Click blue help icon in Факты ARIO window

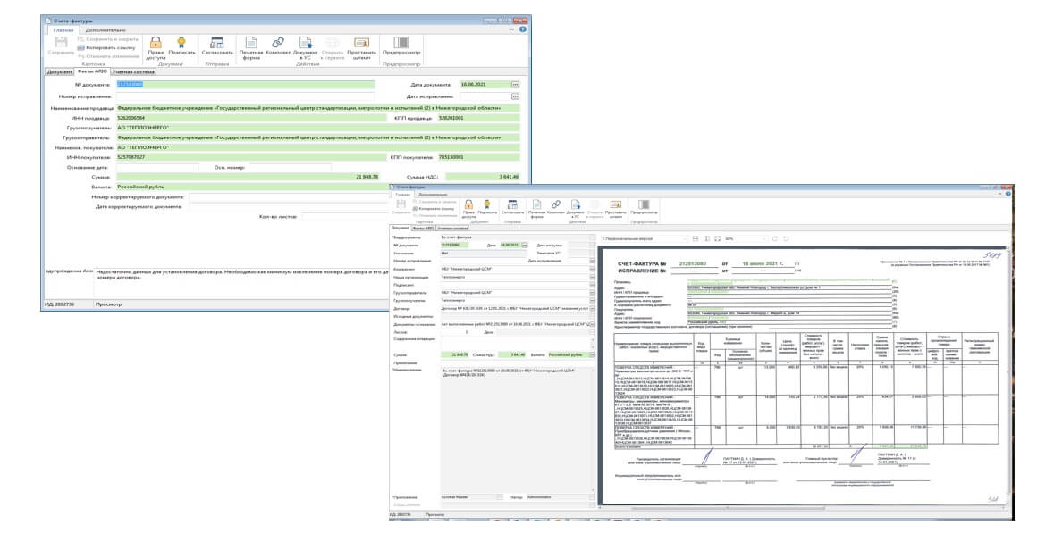click(x=523, y=29)
